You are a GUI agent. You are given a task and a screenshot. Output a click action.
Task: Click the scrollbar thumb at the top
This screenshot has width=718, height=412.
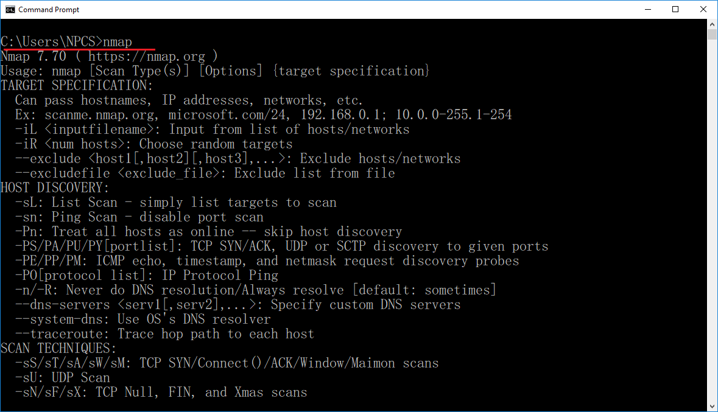712,33
